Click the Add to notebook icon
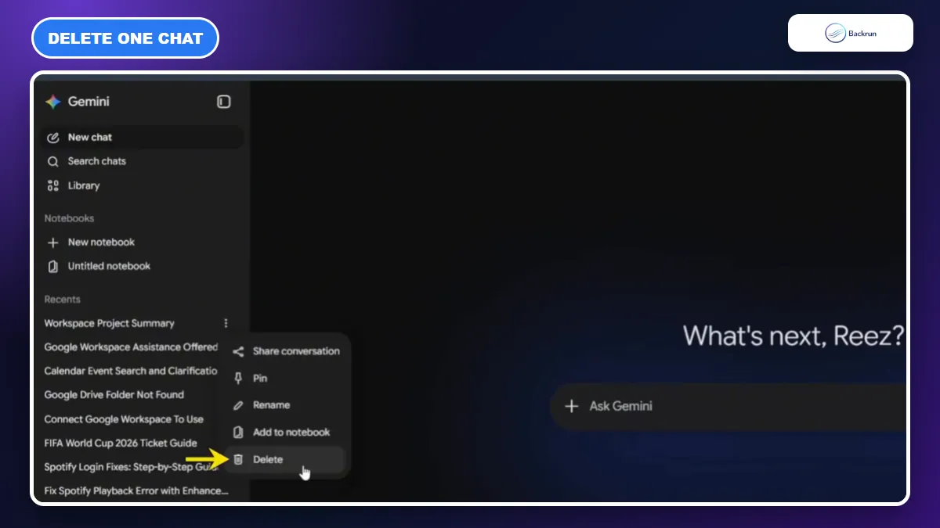Image resolution: width=940 pixels, height=528 pixels. 238,433
